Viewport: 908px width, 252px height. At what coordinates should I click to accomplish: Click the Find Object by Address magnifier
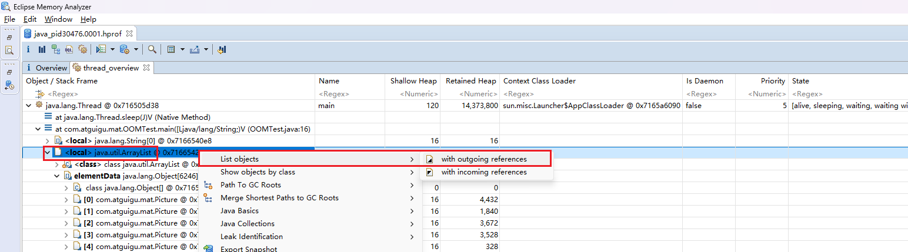click(152, 50)
